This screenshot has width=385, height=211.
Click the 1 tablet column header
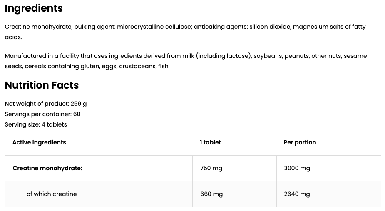point(210,142)
